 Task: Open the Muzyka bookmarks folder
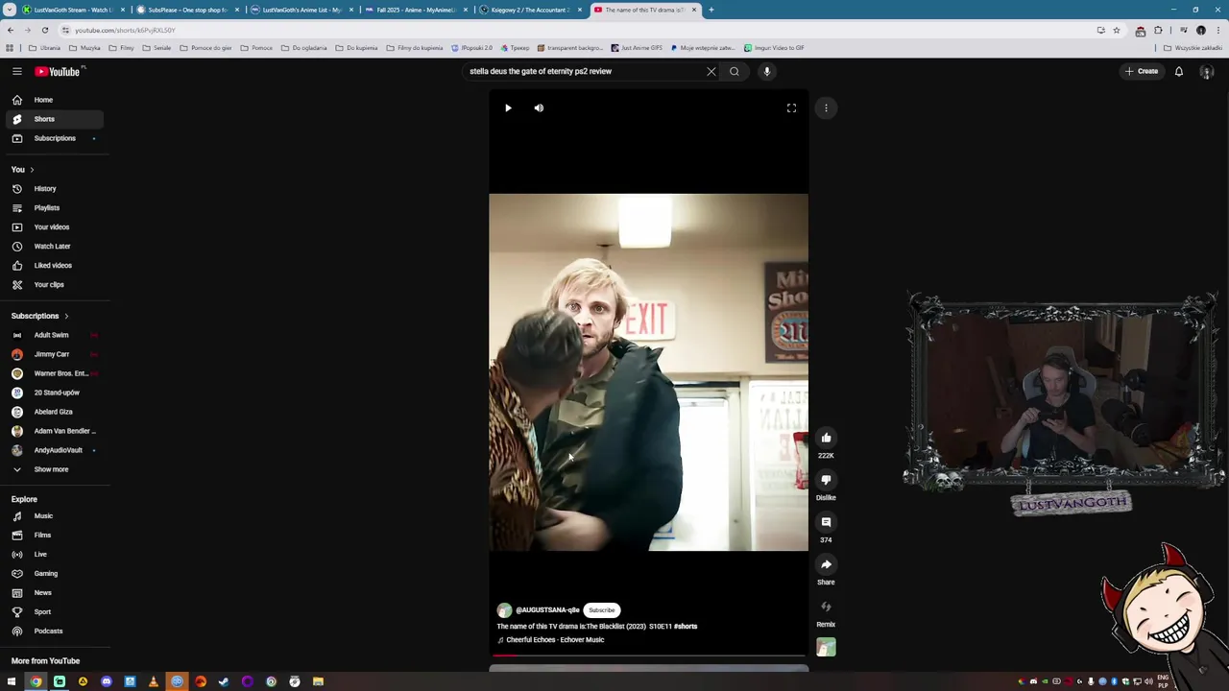[84, 48]
